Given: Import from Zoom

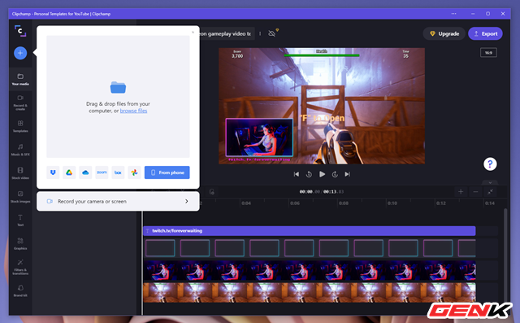Looking at the screenshot, I should (x=102, y=172).
